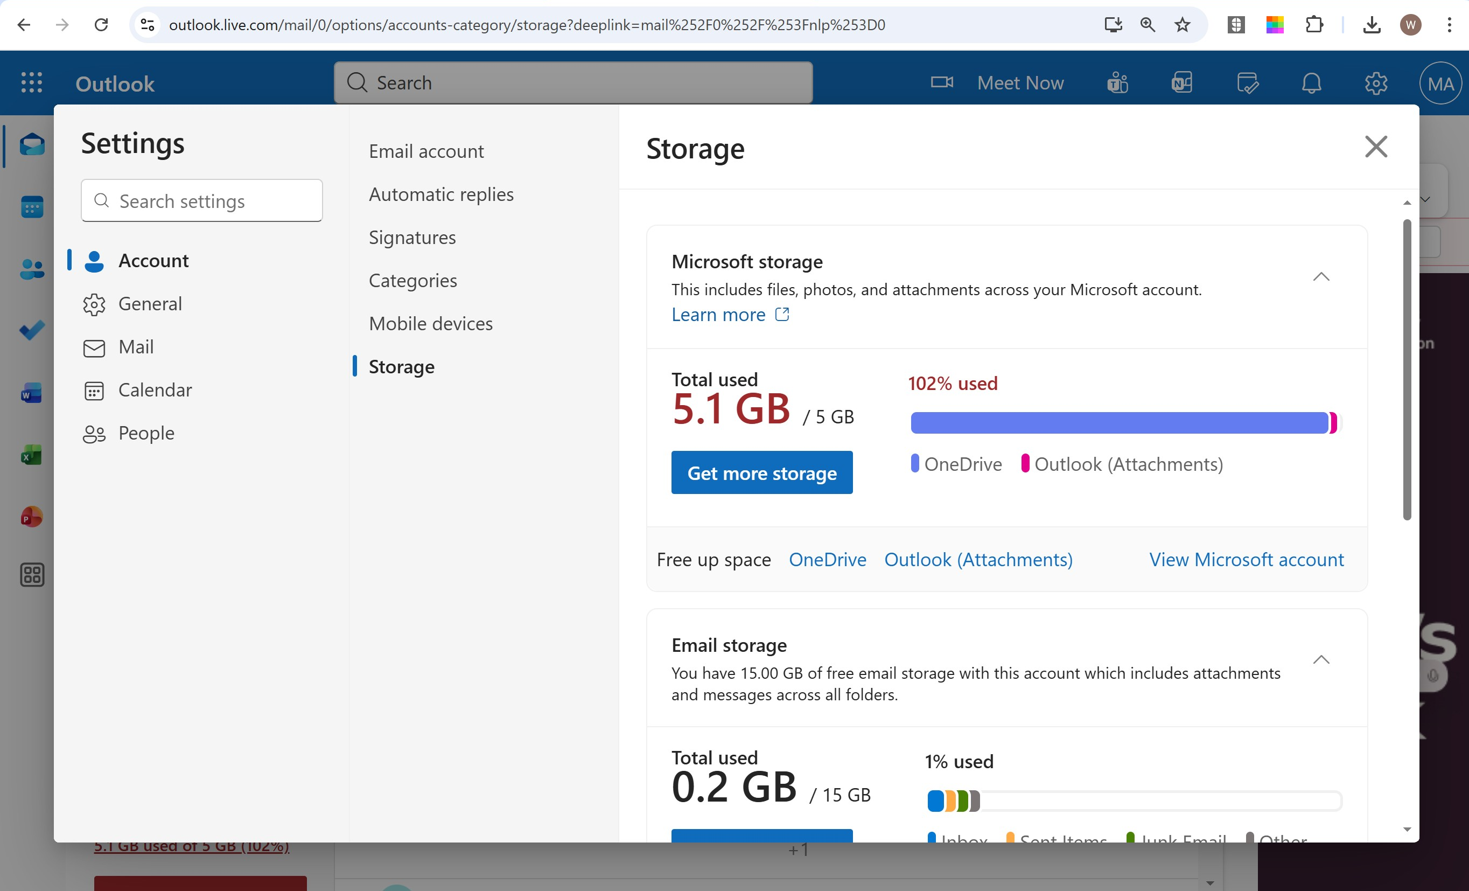
Task: Start a Meet Now video call
Action: coord(997,82)
